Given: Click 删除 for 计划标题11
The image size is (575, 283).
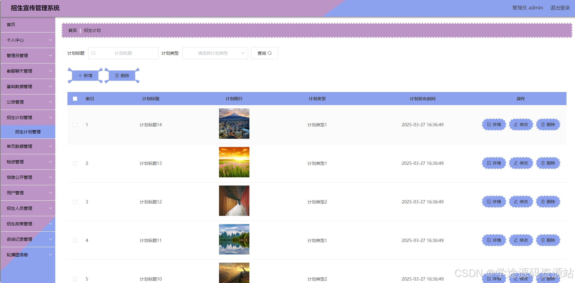Looking at the screenshot, I should pos(548,240).
